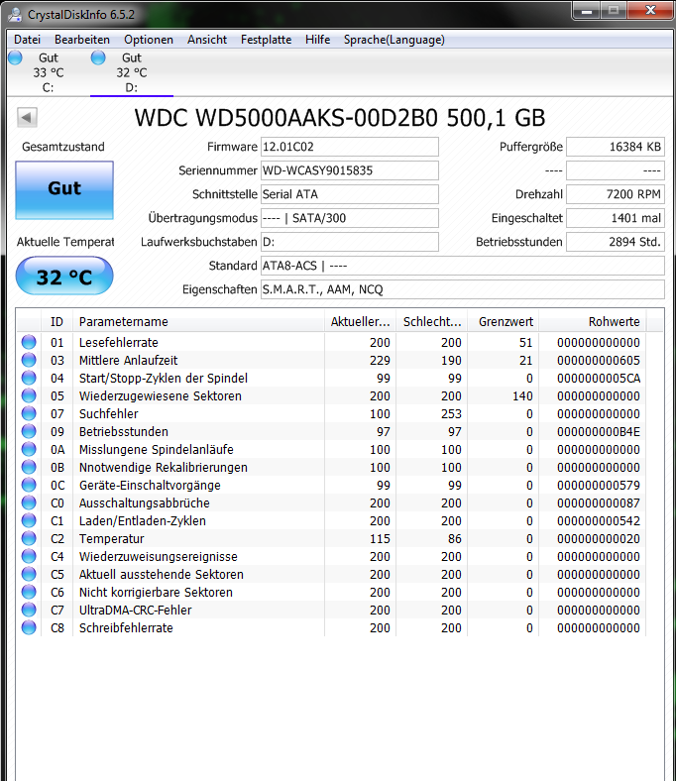Click status orb for Mittlere Anlaufzeit row
Screen dimensions: 676x781
[29, 360]
